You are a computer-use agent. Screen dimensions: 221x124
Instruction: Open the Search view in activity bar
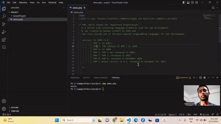click(x=4, y=17)
